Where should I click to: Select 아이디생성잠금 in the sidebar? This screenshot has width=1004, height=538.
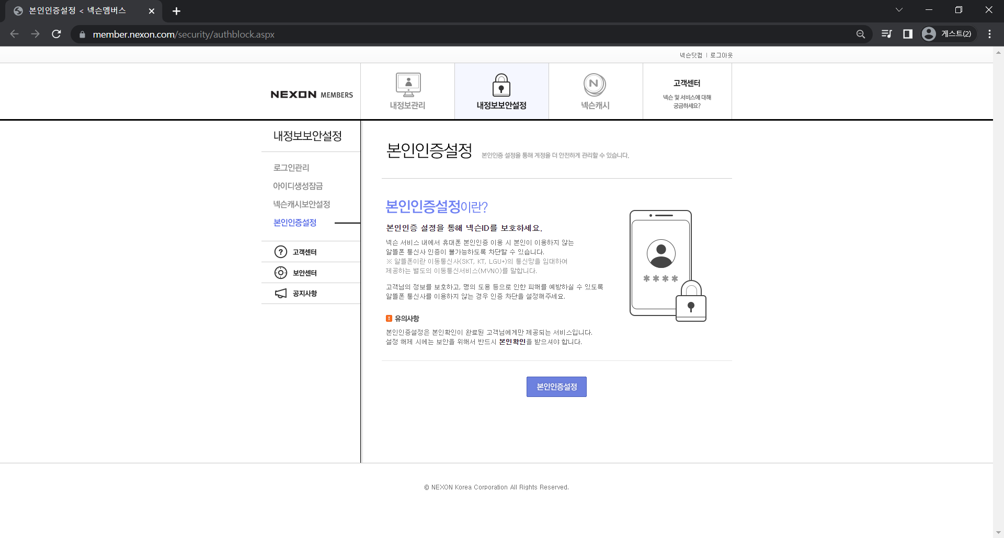(x=298, y=186)
